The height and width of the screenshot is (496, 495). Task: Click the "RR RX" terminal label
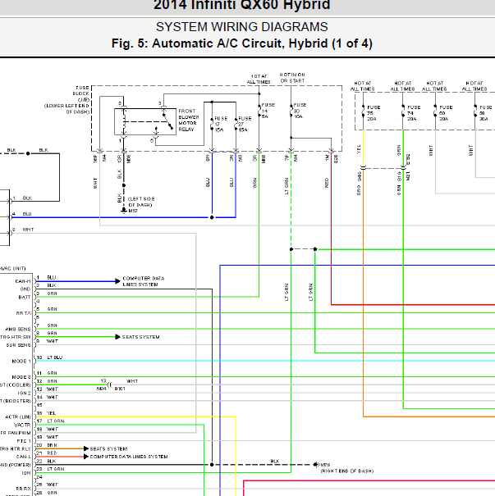(24, 489)
